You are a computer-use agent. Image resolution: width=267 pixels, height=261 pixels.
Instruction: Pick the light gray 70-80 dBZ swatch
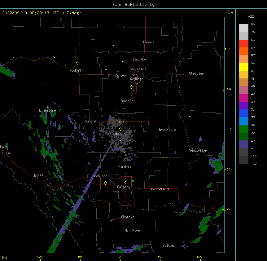coord(243,28)
